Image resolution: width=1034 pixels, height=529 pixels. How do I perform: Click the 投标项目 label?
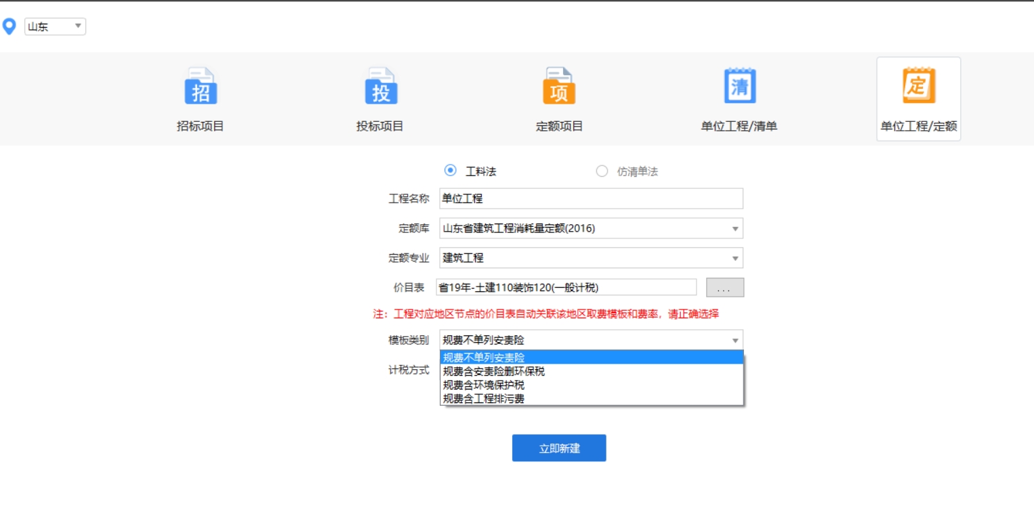pos(380,126)
